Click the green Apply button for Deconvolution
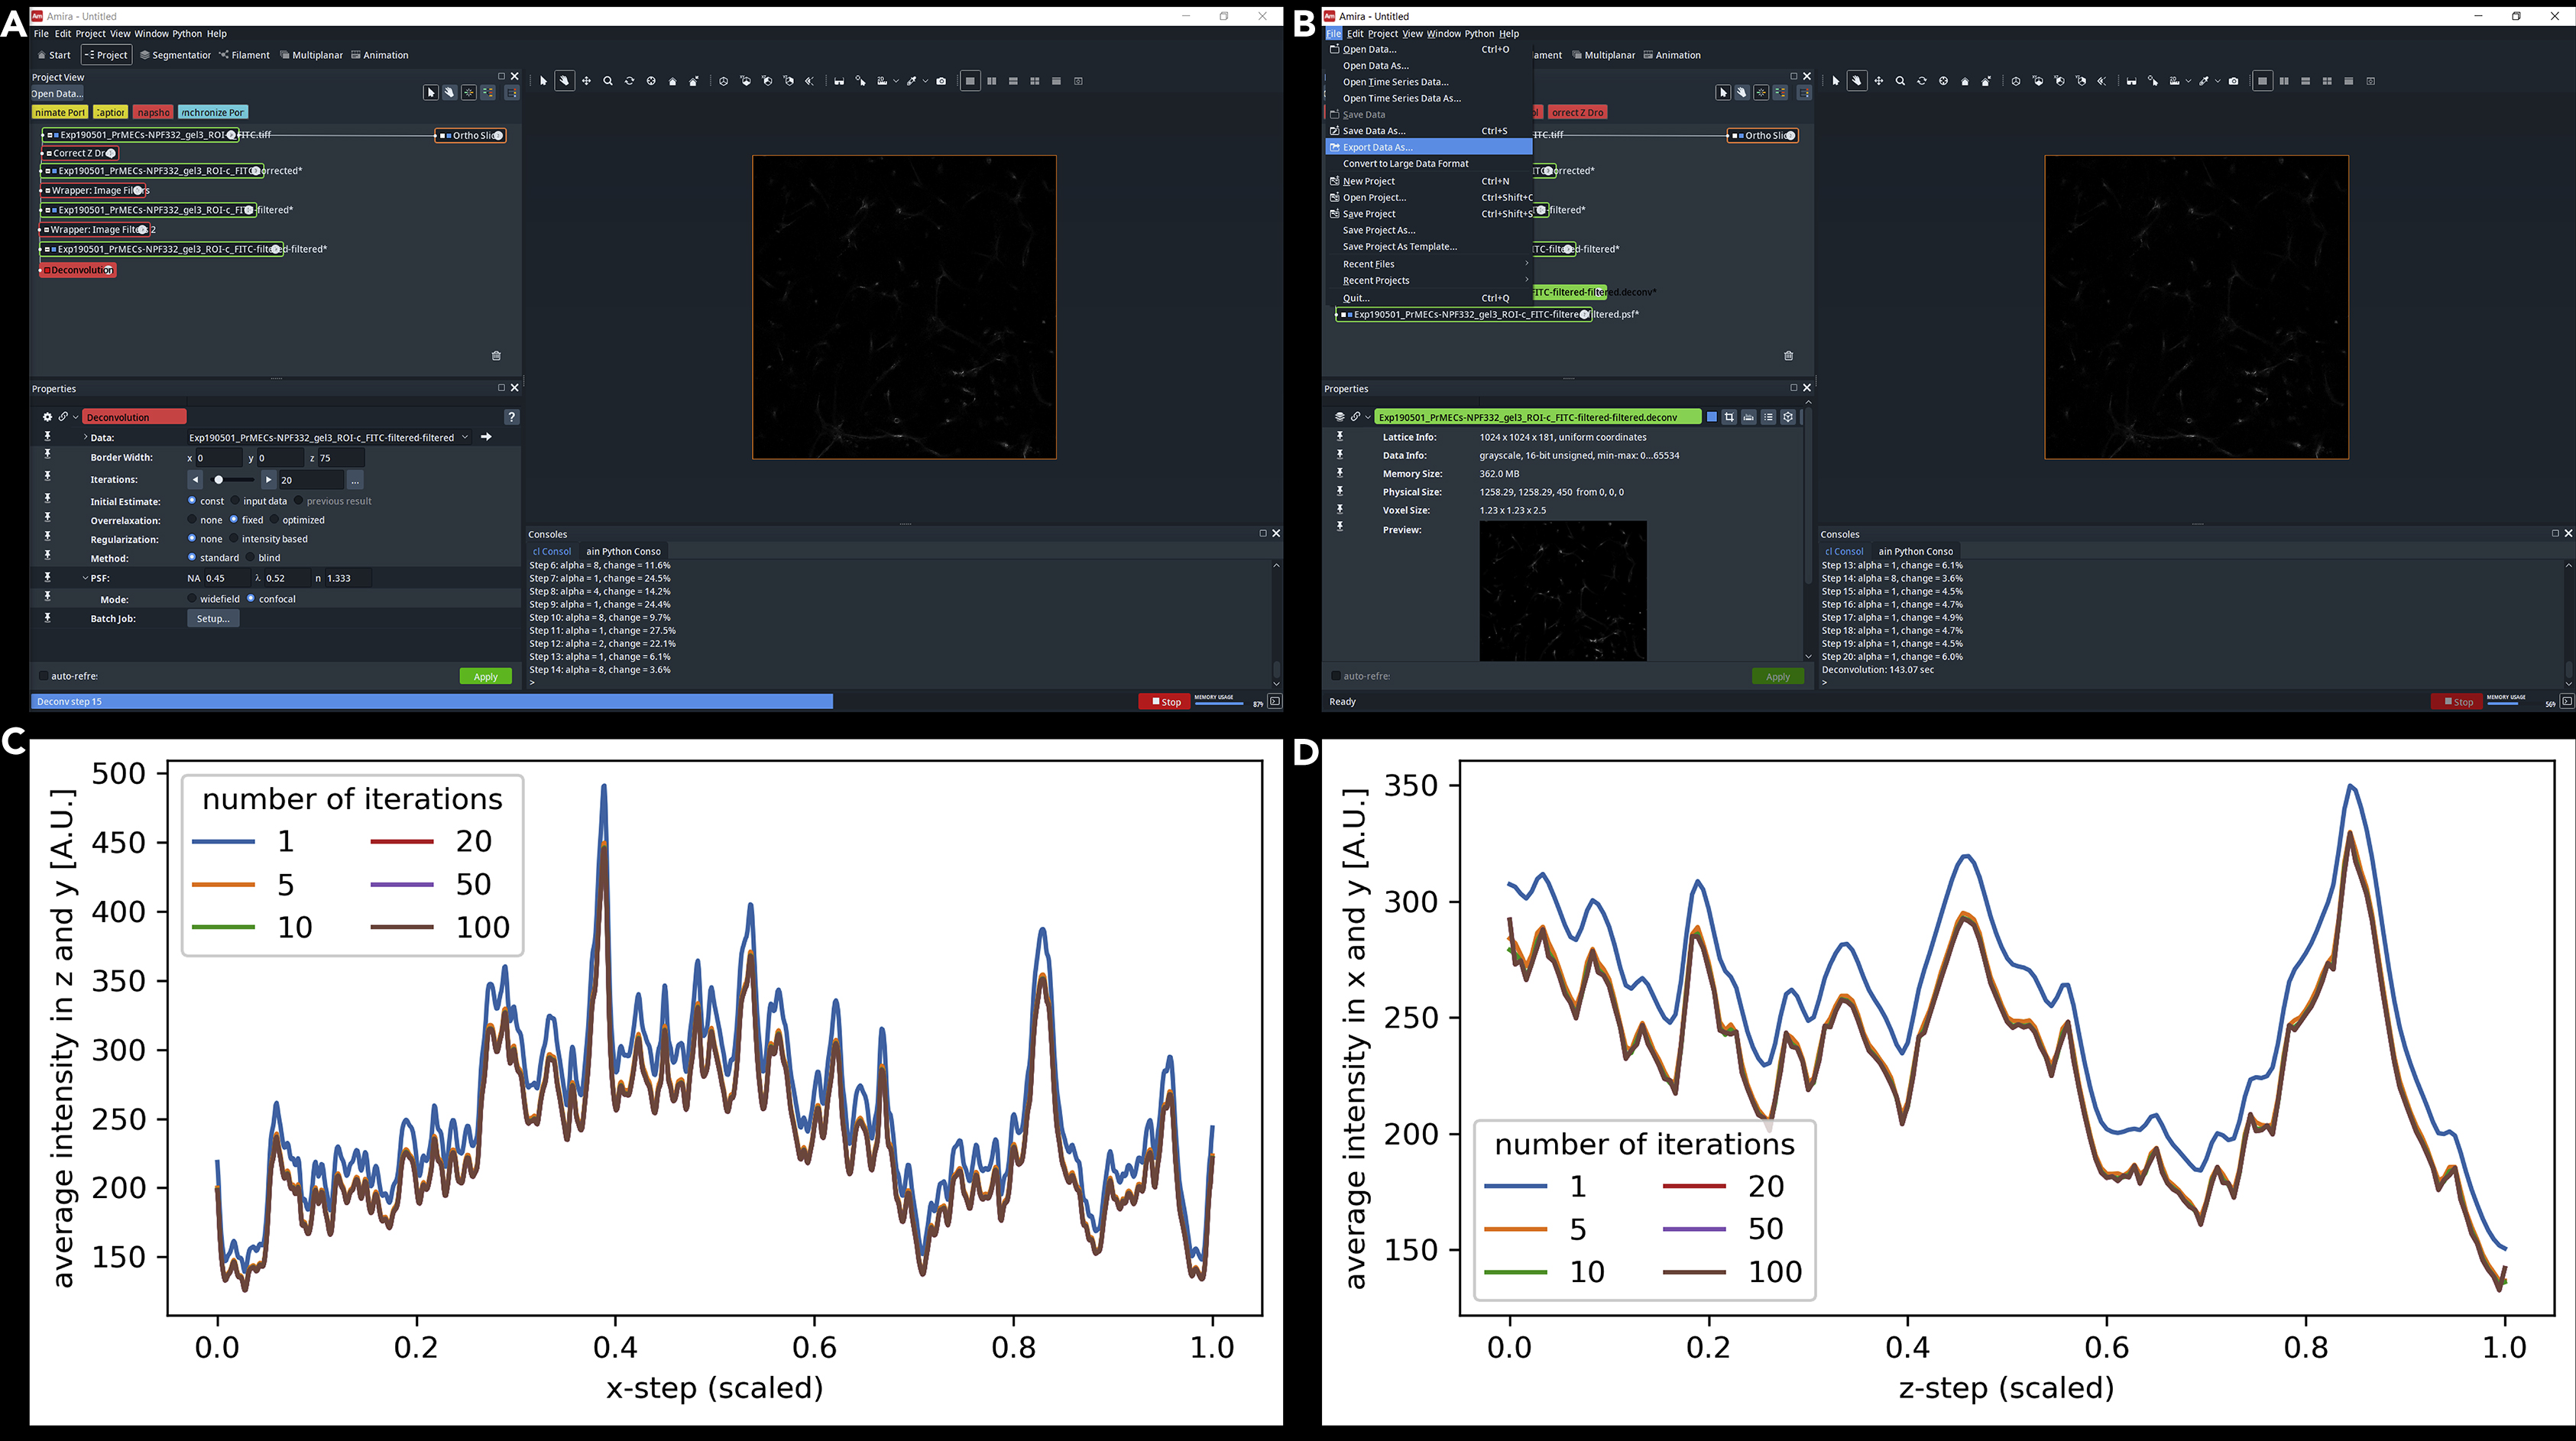 tap(485, 677)
